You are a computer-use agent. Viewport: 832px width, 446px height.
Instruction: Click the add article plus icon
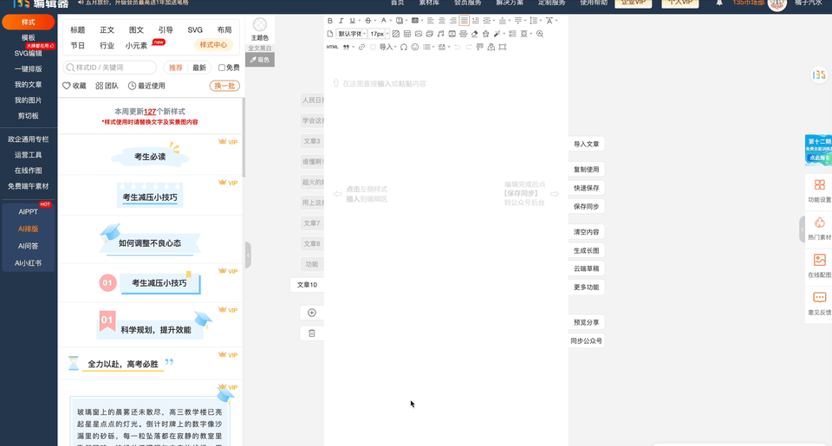(x=312, y=313)
